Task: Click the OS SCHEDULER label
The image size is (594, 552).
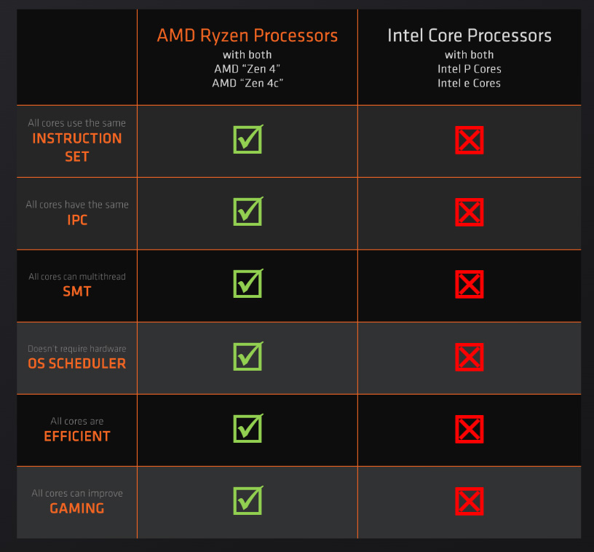Action: pyautogui.click(x=77, y=363)
